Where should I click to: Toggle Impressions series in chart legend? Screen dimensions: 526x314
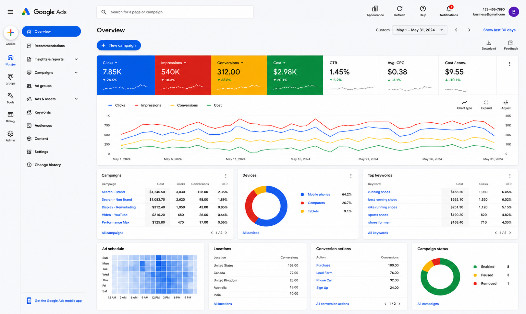click(148, 105)
